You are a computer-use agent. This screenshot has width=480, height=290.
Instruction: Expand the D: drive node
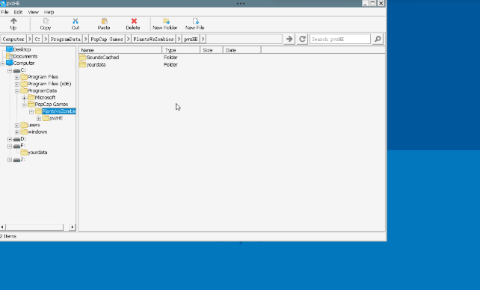[10, 139]
